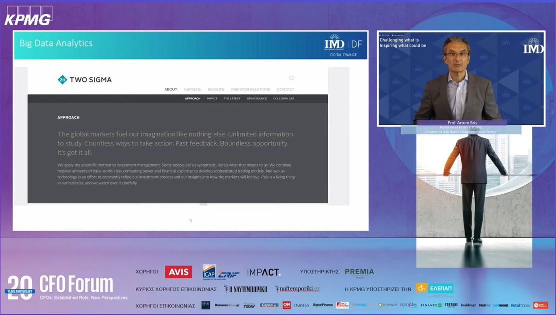Click the Digital Finance logo

point(323,305)
